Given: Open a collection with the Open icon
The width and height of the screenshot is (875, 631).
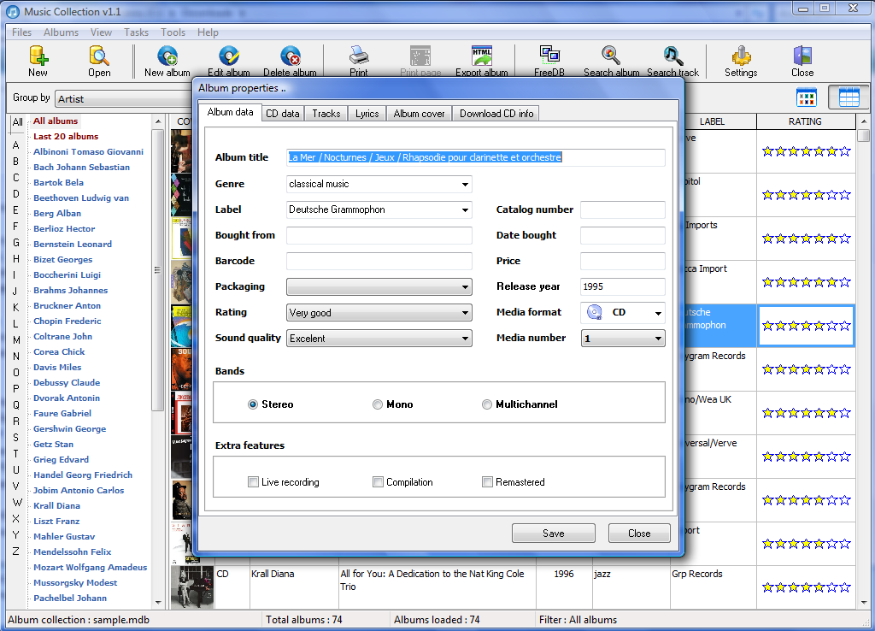Looking at the screenshot, I should (x=99, y=57).
